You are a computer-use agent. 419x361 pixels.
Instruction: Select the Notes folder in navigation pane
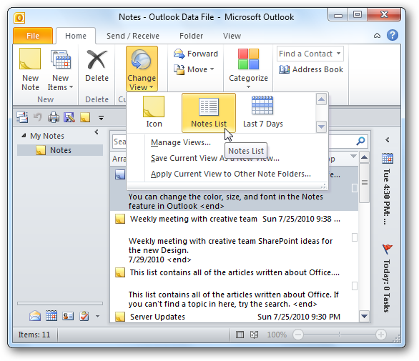(60, 150)
